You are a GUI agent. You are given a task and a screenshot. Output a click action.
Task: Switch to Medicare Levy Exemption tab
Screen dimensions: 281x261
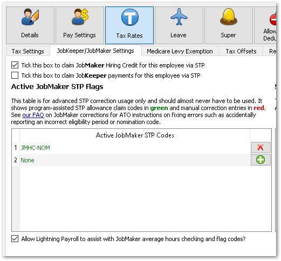[x=180, y=51]
